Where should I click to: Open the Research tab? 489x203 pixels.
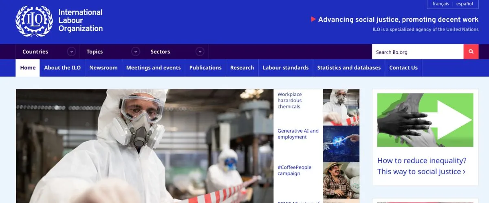pos(242,68)
